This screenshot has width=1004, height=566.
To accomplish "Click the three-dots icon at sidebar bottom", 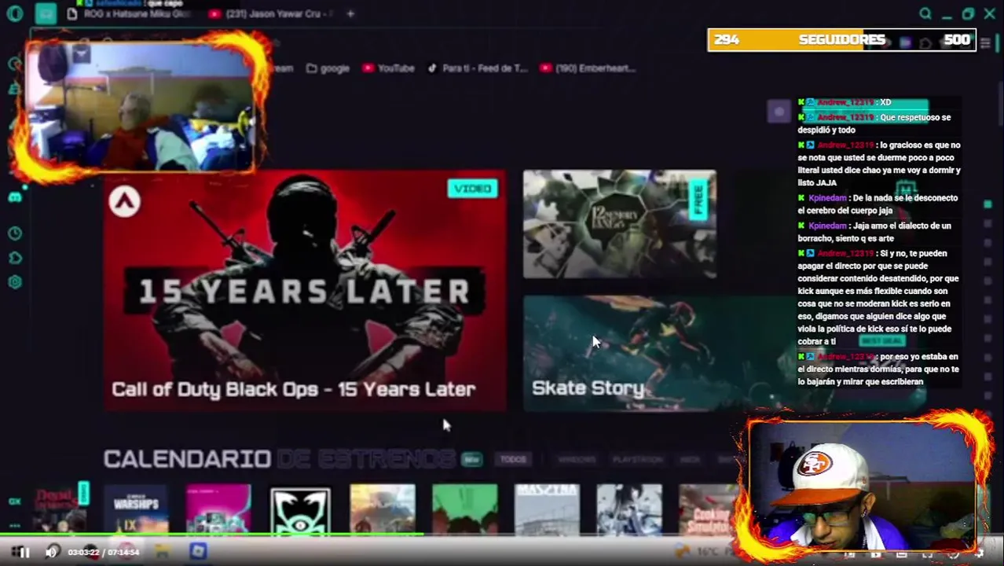I will pyautogui.click(x=14, y=525).
